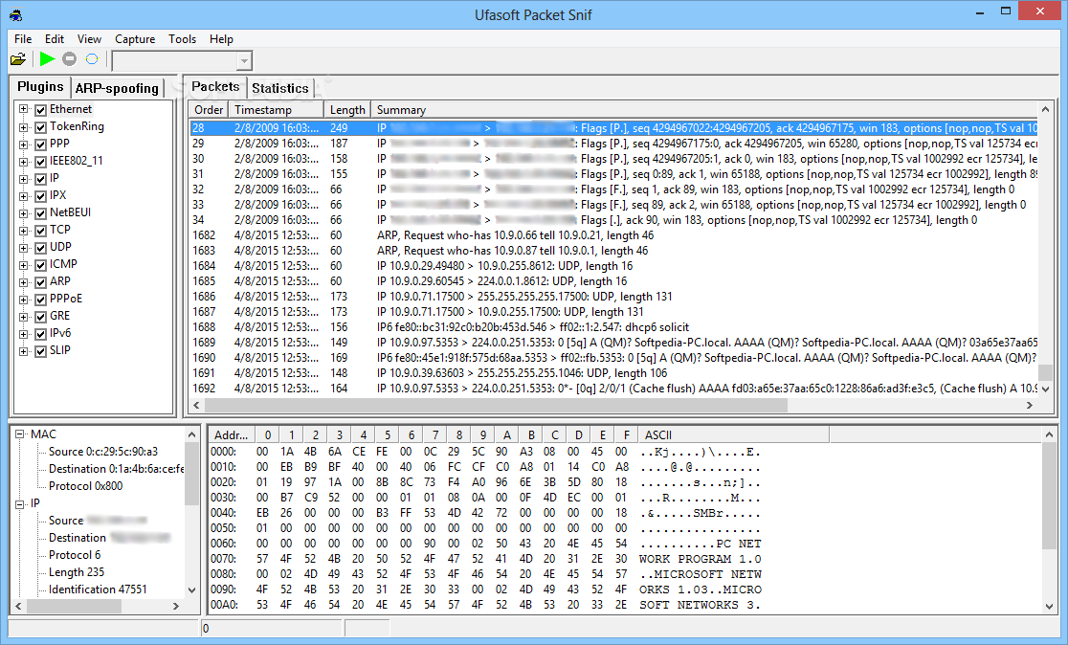Viewport: 1068px width, 645px height.
Task: Toggle the IPX plugin checkbox
Action: (x=41, y=196)
